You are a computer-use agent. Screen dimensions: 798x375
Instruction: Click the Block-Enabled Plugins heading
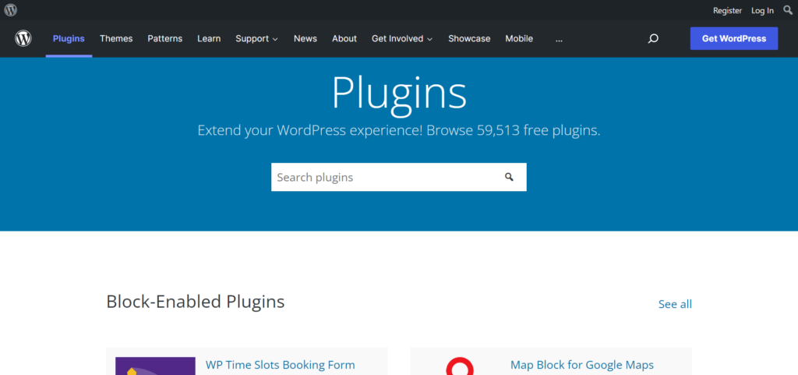[196, 302]
